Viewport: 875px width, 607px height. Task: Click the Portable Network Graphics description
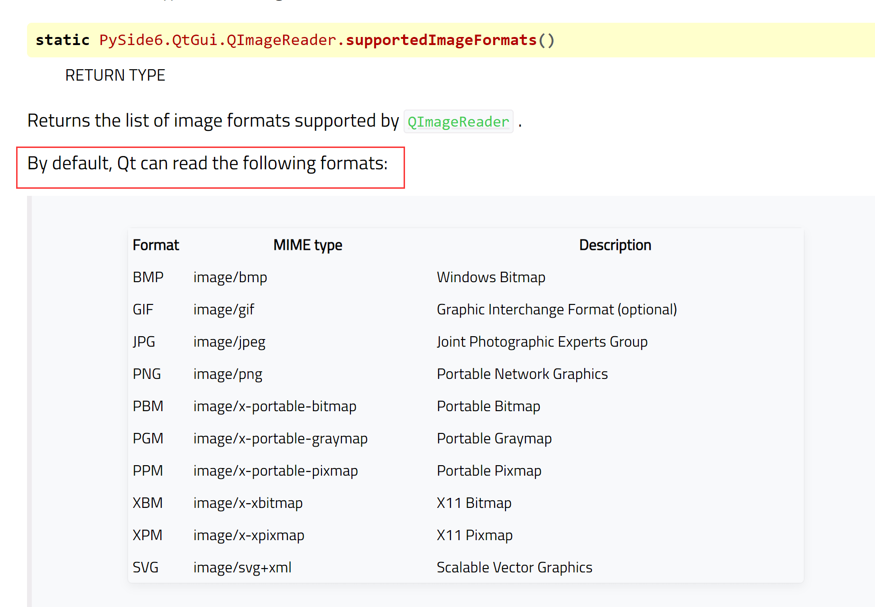(522, 374)
